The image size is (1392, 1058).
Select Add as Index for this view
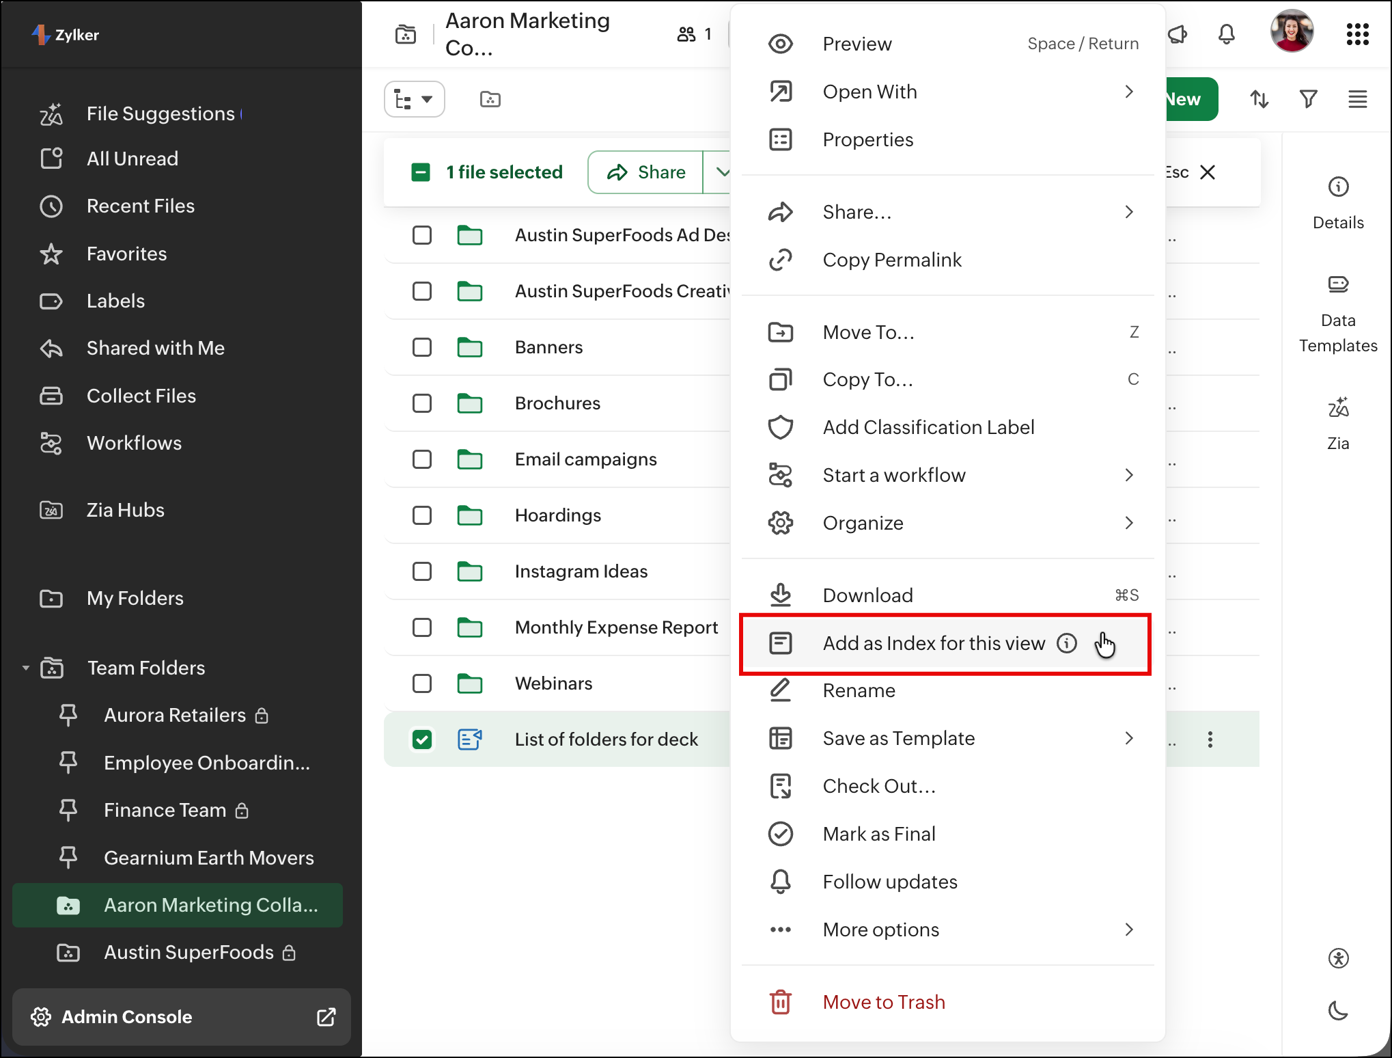[x=933, y=643]
